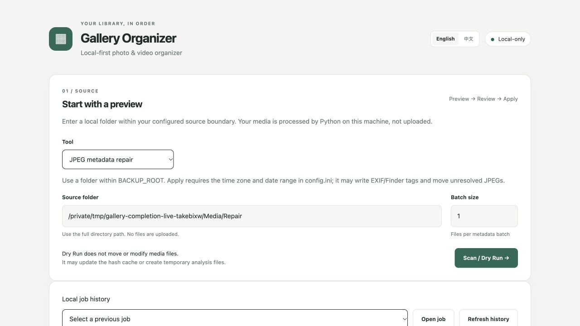580x326 pixels.
Task: Click the Files per metadata batch hint
Action: coord(480,234)
